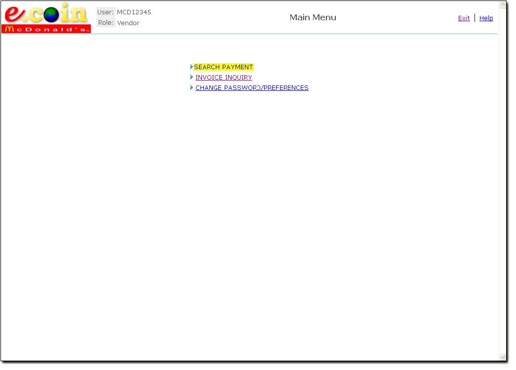Click the globe icon in e.coin logo
This screenshot has width=516, height=370.
click(51, 16)
